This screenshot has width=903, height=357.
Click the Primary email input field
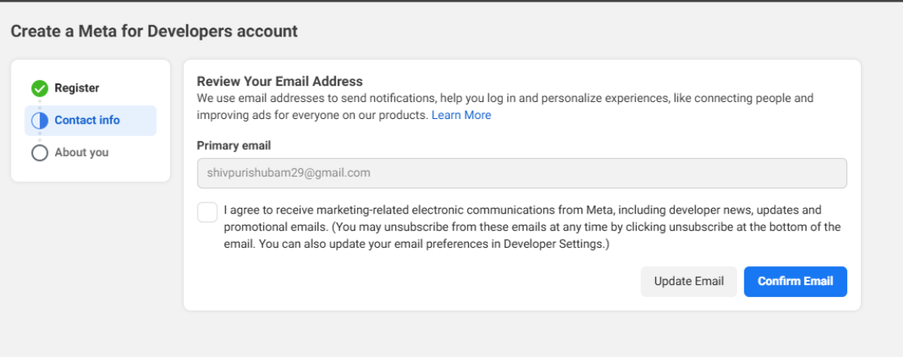click(x=522, y=173)
